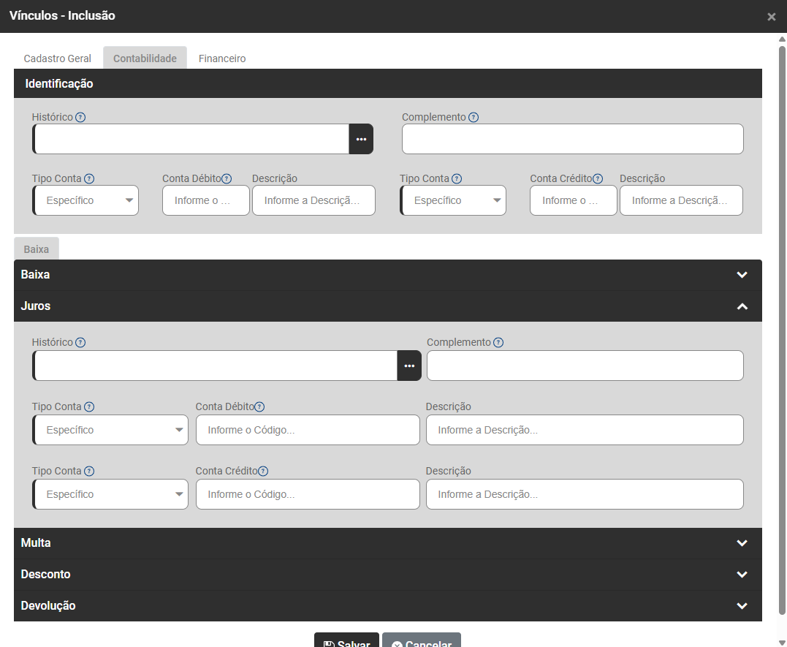This screenshot has height=647, width=787.
Task: Focus the Complemento field in Juros
Action: click(x=585, y=366)
